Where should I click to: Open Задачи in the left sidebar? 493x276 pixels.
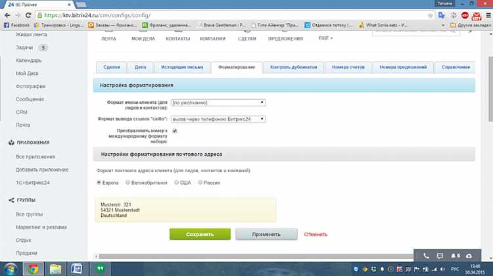24,47
